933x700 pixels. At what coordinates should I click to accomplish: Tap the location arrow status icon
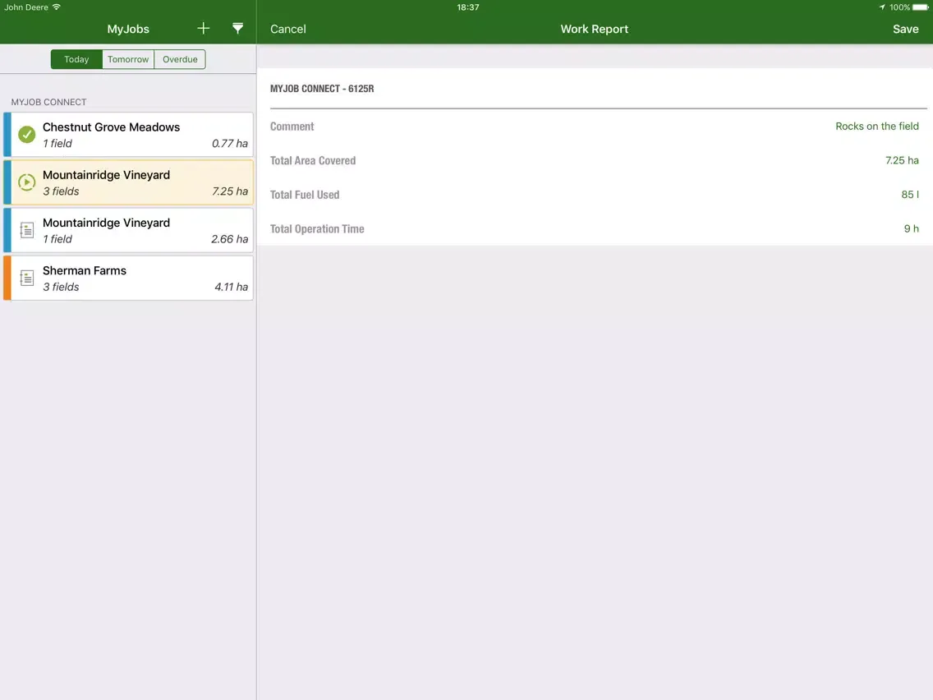point(882,7)
